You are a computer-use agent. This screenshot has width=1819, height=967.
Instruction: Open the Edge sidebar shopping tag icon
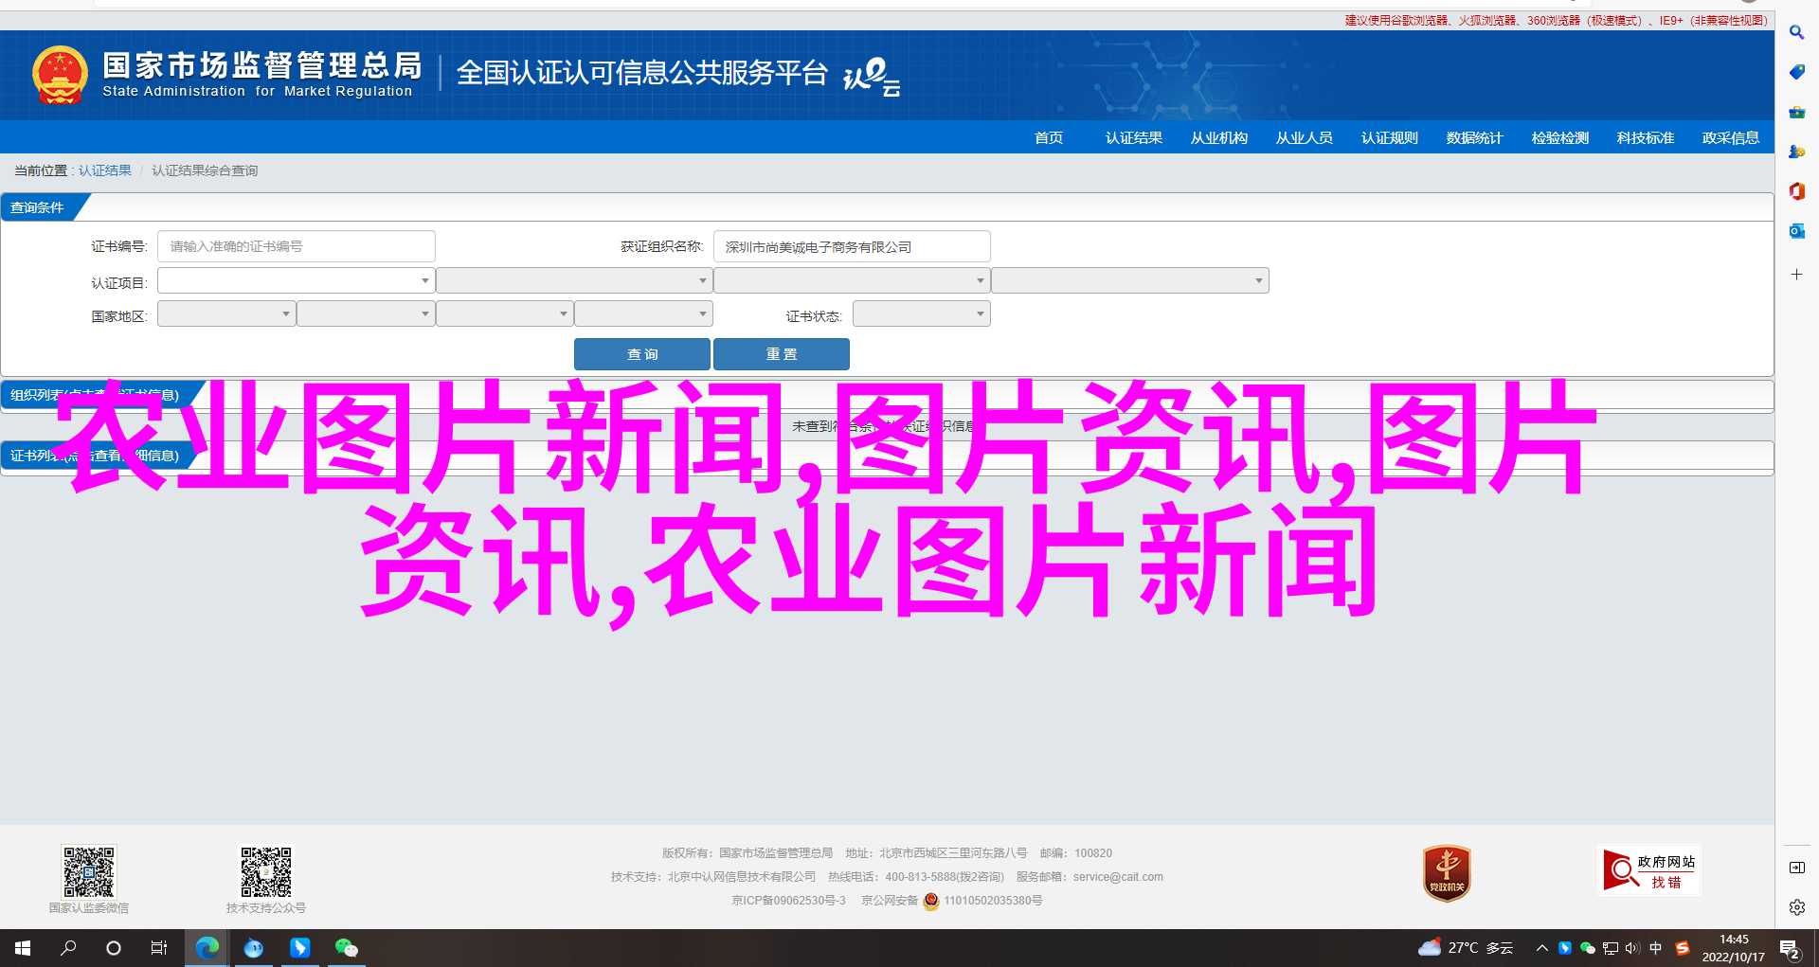click(1796, 72)
